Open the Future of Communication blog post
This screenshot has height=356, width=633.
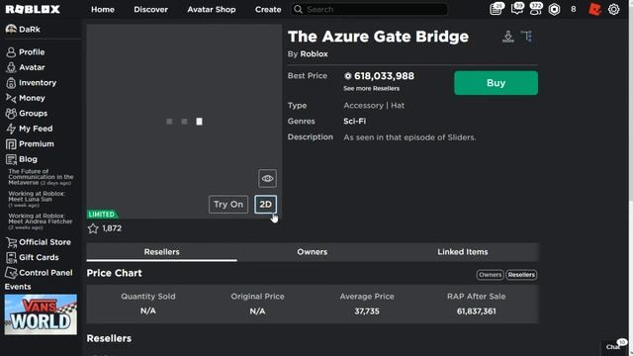point(41,177)
